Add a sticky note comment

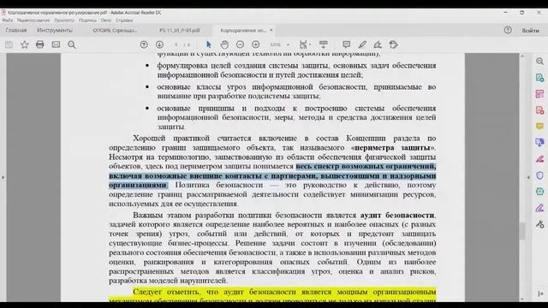346,44
